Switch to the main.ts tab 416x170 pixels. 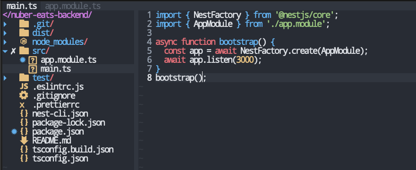22,6
